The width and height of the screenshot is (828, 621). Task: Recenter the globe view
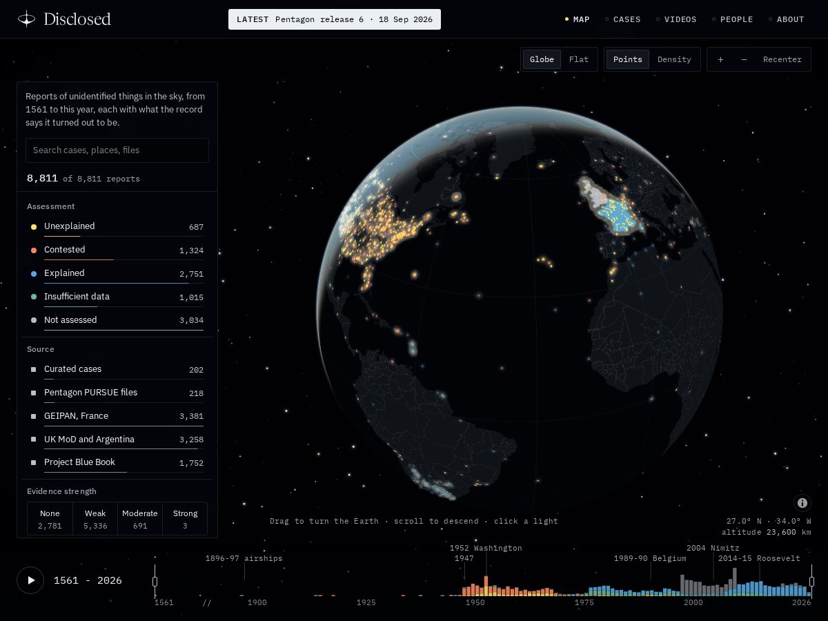782,59
